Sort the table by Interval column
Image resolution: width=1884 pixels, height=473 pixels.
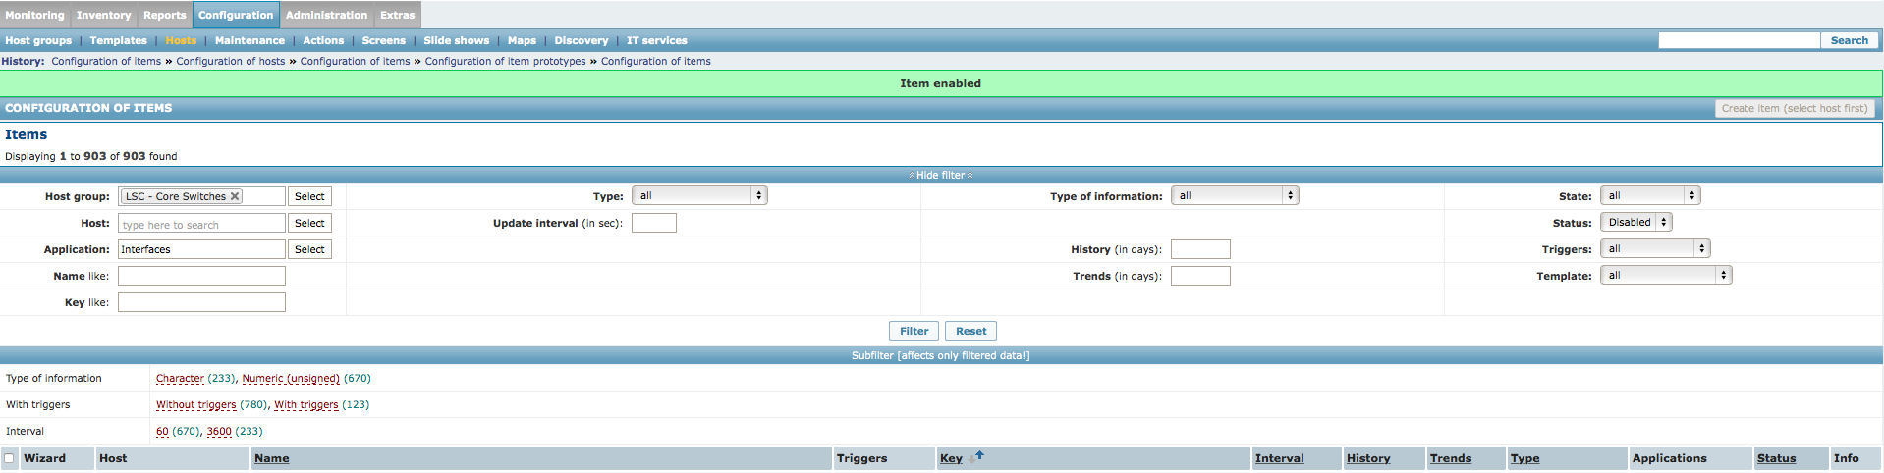click(x=1279, y=458)
